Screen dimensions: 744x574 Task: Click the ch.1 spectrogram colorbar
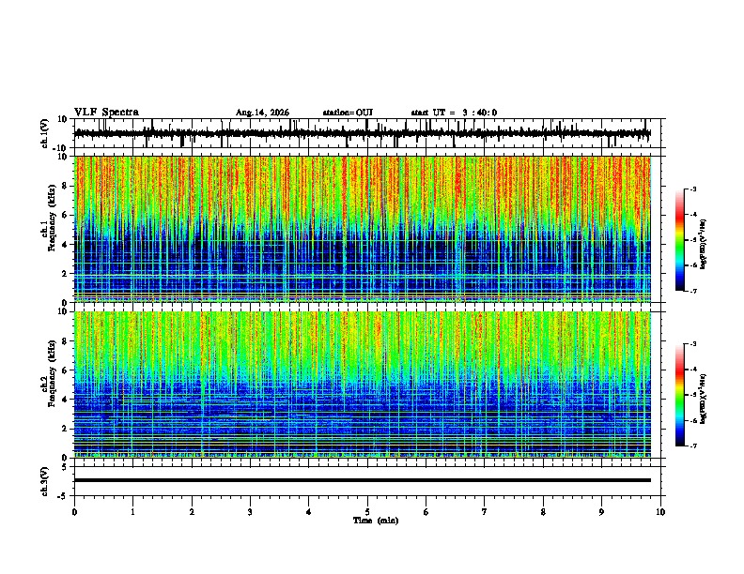[679, 240]
